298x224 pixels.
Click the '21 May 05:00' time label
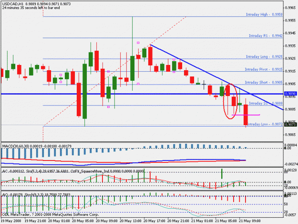point(226,221)
